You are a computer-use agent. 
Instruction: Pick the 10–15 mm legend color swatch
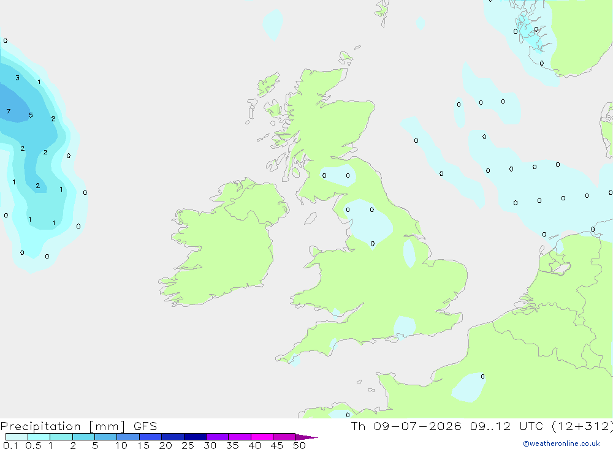[128, 437]
